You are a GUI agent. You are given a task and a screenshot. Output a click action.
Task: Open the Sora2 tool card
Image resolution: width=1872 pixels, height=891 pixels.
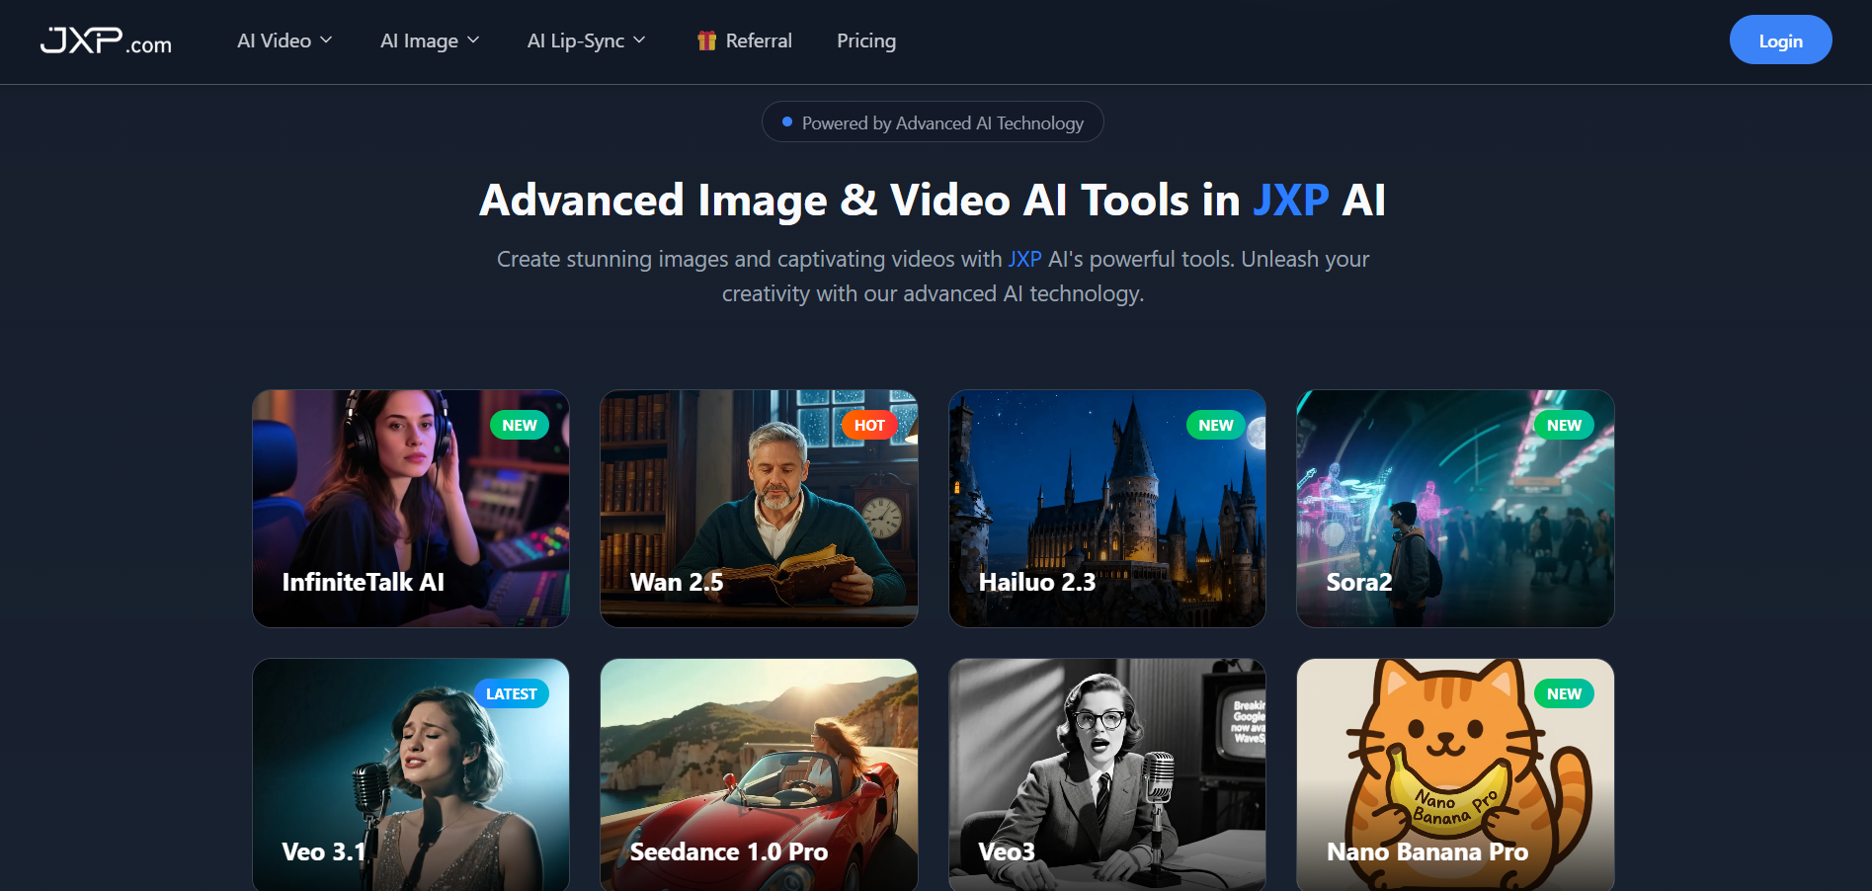[x=1455, y=509]
